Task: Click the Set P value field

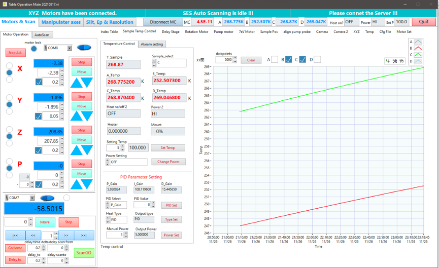Action: (x=401, y=22)
